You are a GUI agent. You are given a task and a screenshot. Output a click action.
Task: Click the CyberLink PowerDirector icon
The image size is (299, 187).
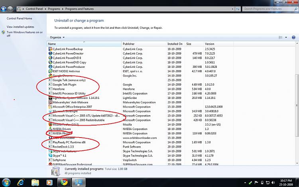(x=50, y=53)
